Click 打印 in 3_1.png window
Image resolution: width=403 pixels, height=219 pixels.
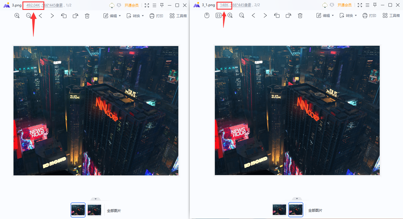click(x=369, y=16)
